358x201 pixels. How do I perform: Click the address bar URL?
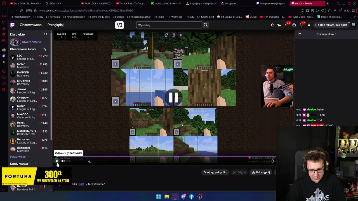86,11
